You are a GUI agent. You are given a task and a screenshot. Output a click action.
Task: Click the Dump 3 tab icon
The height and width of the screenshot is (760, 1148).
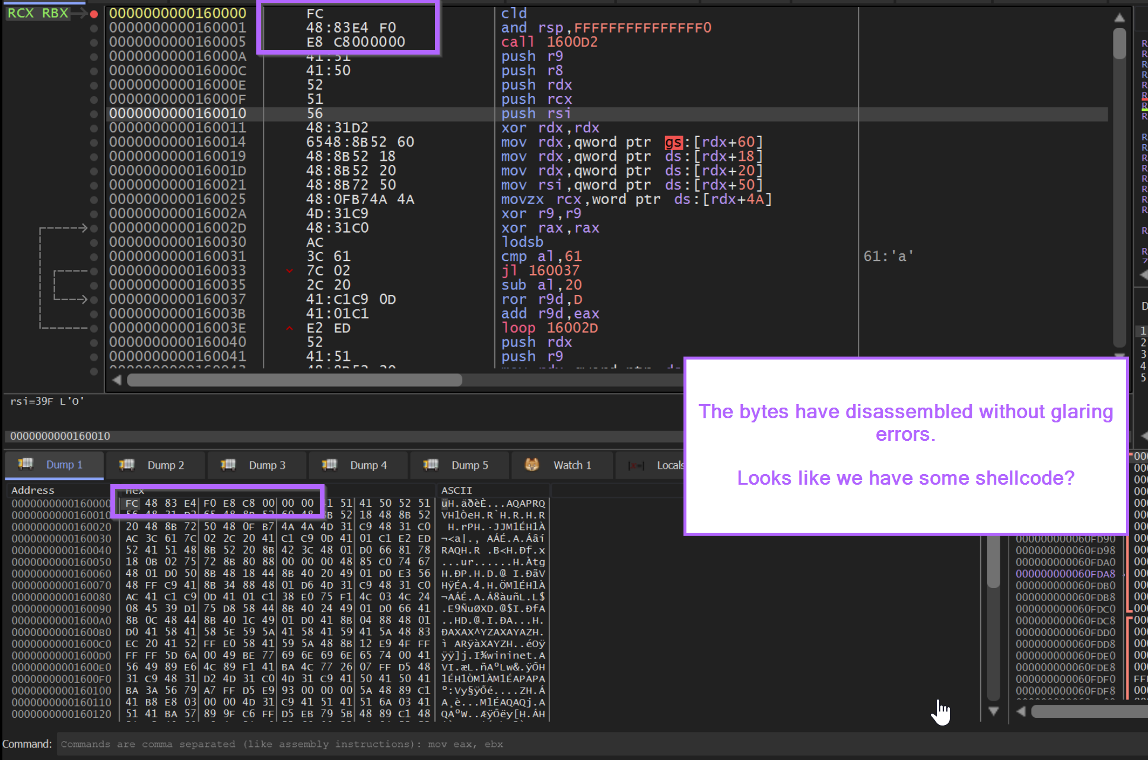point(228,465)
